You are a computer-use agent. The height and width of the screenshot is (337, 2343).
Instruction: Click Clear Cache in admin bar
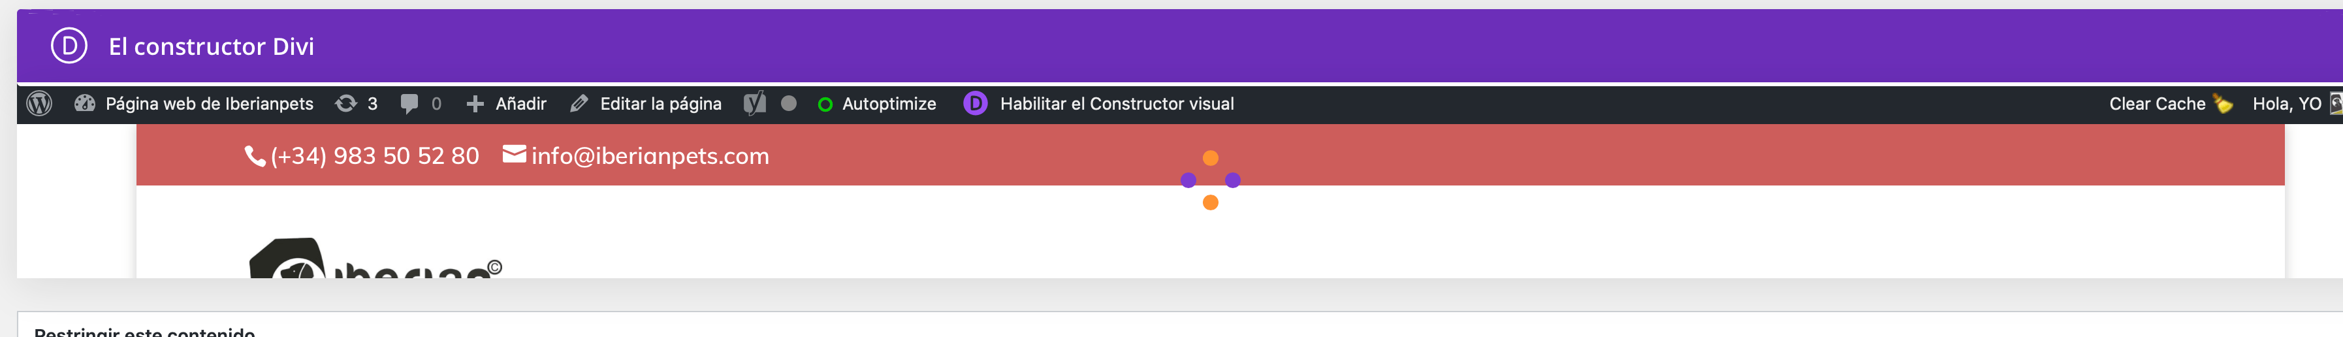[x=2156, y=104]
